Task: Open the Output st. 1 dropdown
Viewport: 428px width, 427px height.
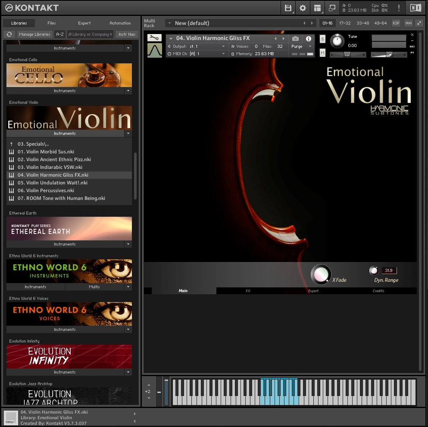Action: tap(196, 47)
